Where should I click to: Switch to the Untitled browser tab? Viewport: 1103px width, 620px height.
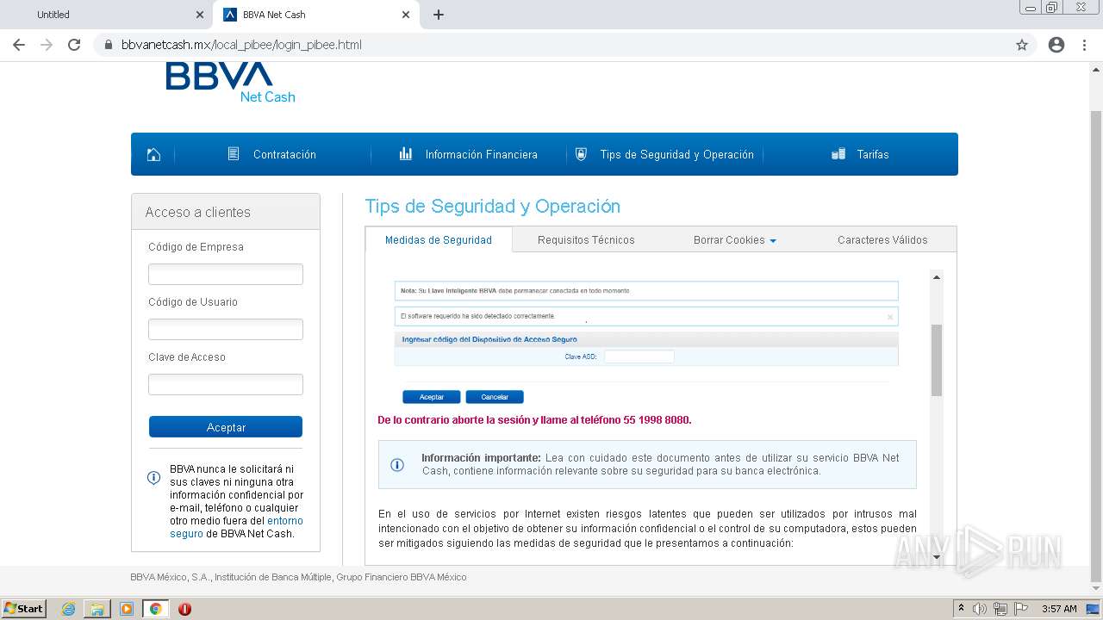pyautogui.click(x=103, y=15)
